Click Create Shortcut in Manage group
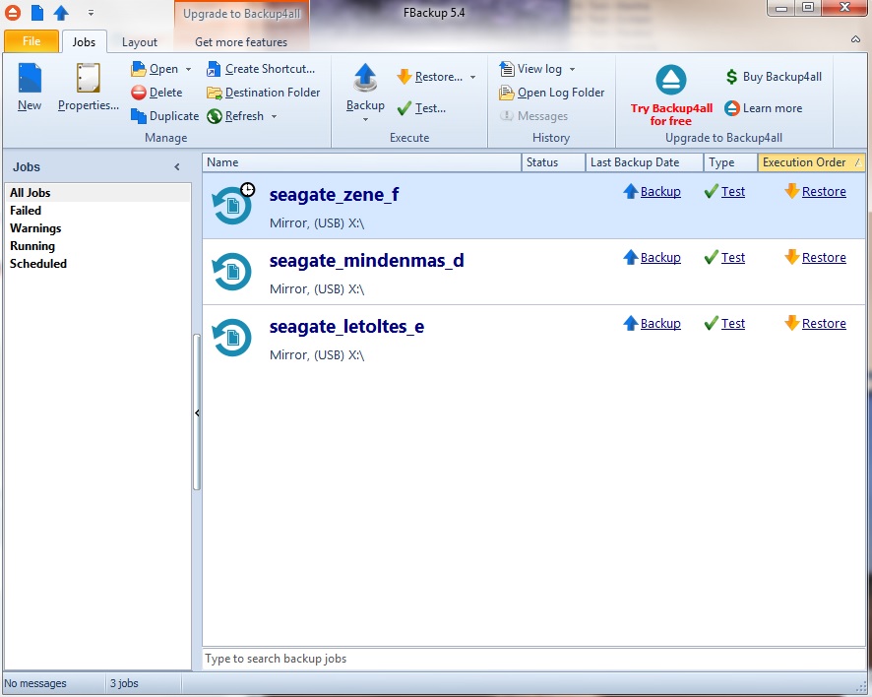Viewport: 872px width, 697px height. (x=260, y=69)
